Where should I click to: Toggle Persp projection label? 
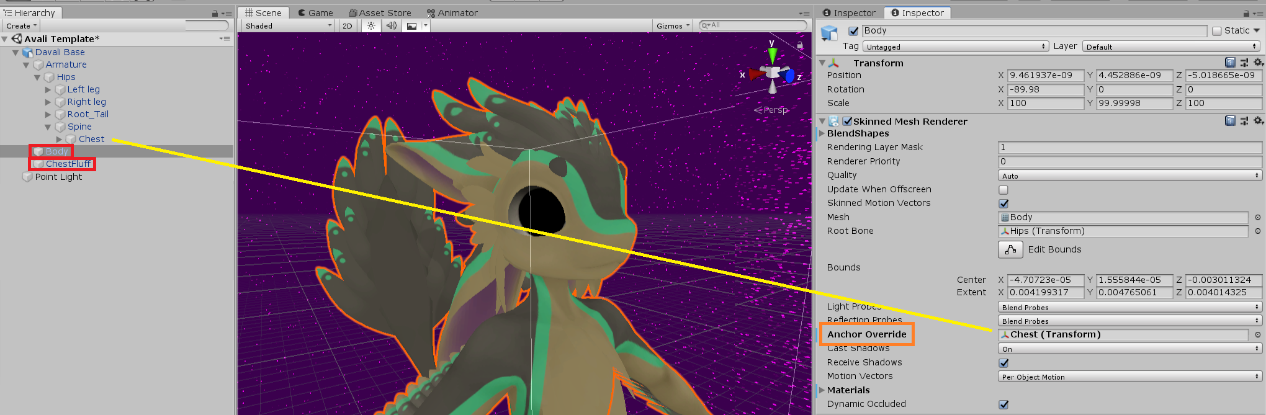click(775, 110)
